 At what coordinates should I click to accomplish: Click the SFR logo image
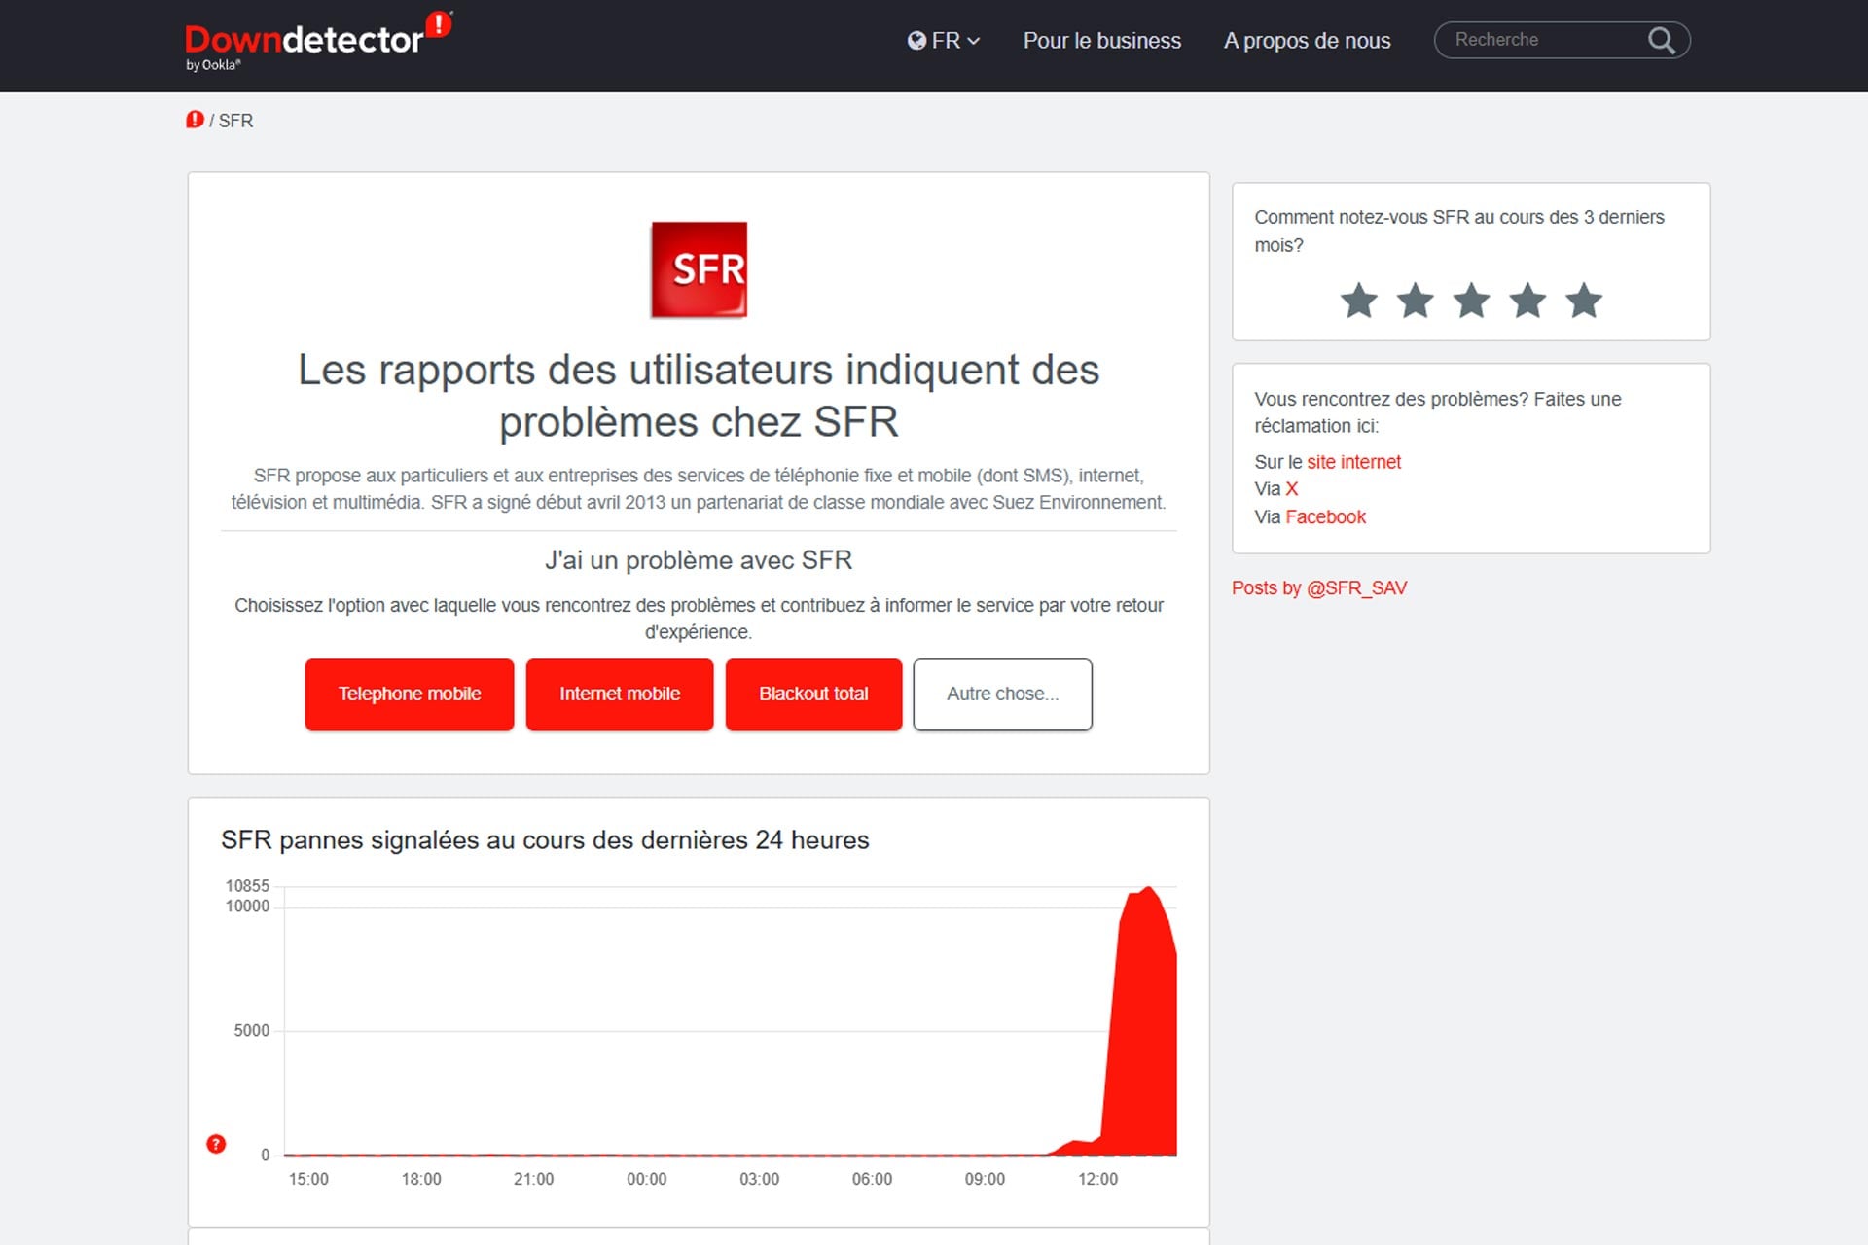click(x=697, y=269)
